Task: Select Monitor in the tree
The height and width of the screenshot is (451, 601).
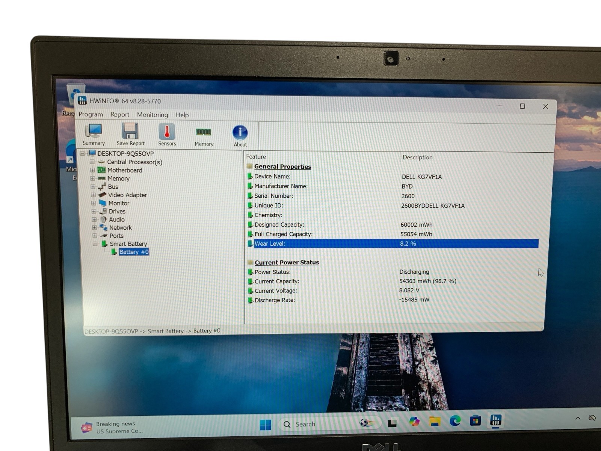Action: (119, 203)
